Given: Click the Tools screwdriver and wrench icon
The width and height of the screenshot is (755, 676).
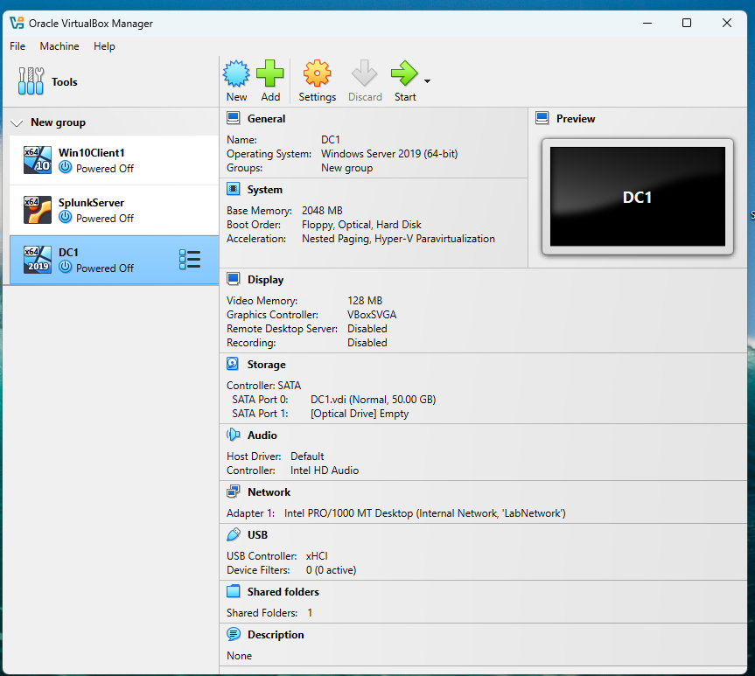Looking at the screenshot, I should 31,80.
